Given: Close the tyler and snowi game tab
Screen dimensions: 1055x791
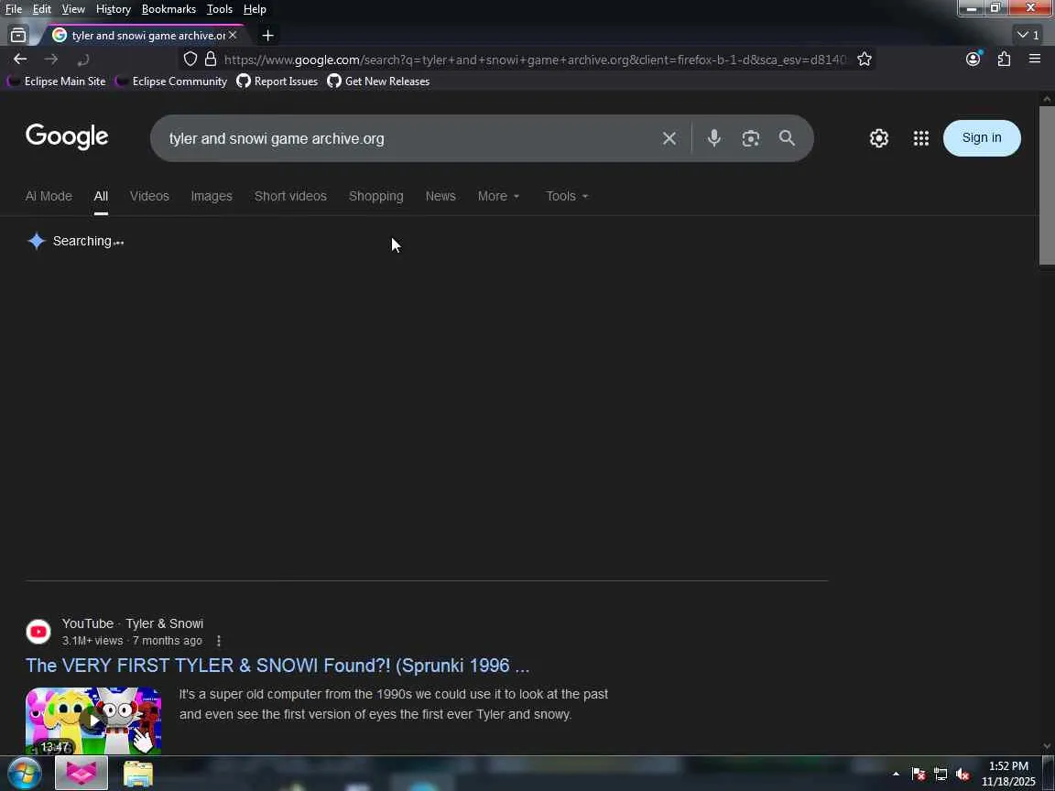Looking at the screenshot, I should [232, 34].
